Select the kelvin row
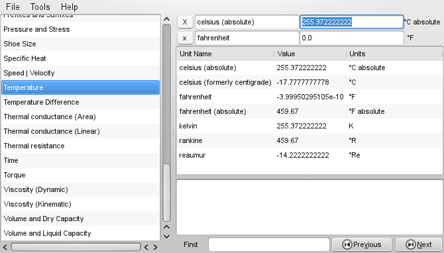Image resolution: width=444 pixels, height=253 pixels. click(x=309, y=126)
